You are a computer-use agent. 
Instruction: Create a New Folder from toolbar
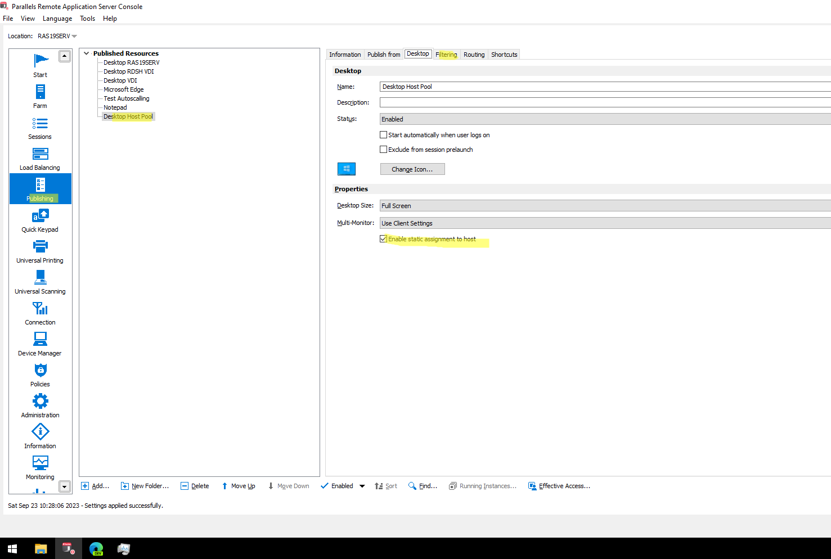[145, 486]
